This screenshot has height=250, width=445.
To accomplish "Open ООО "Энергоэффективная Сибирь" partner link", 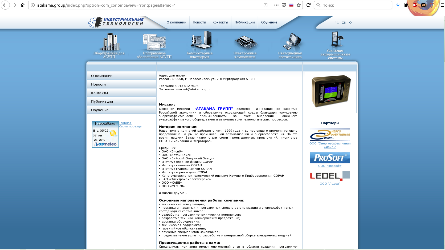I will coord(330,145).
